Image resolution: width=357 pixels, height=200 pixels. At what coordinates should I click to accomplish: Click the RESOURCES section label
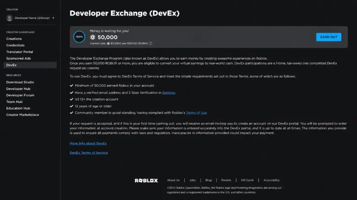click(x=14, y=75)
